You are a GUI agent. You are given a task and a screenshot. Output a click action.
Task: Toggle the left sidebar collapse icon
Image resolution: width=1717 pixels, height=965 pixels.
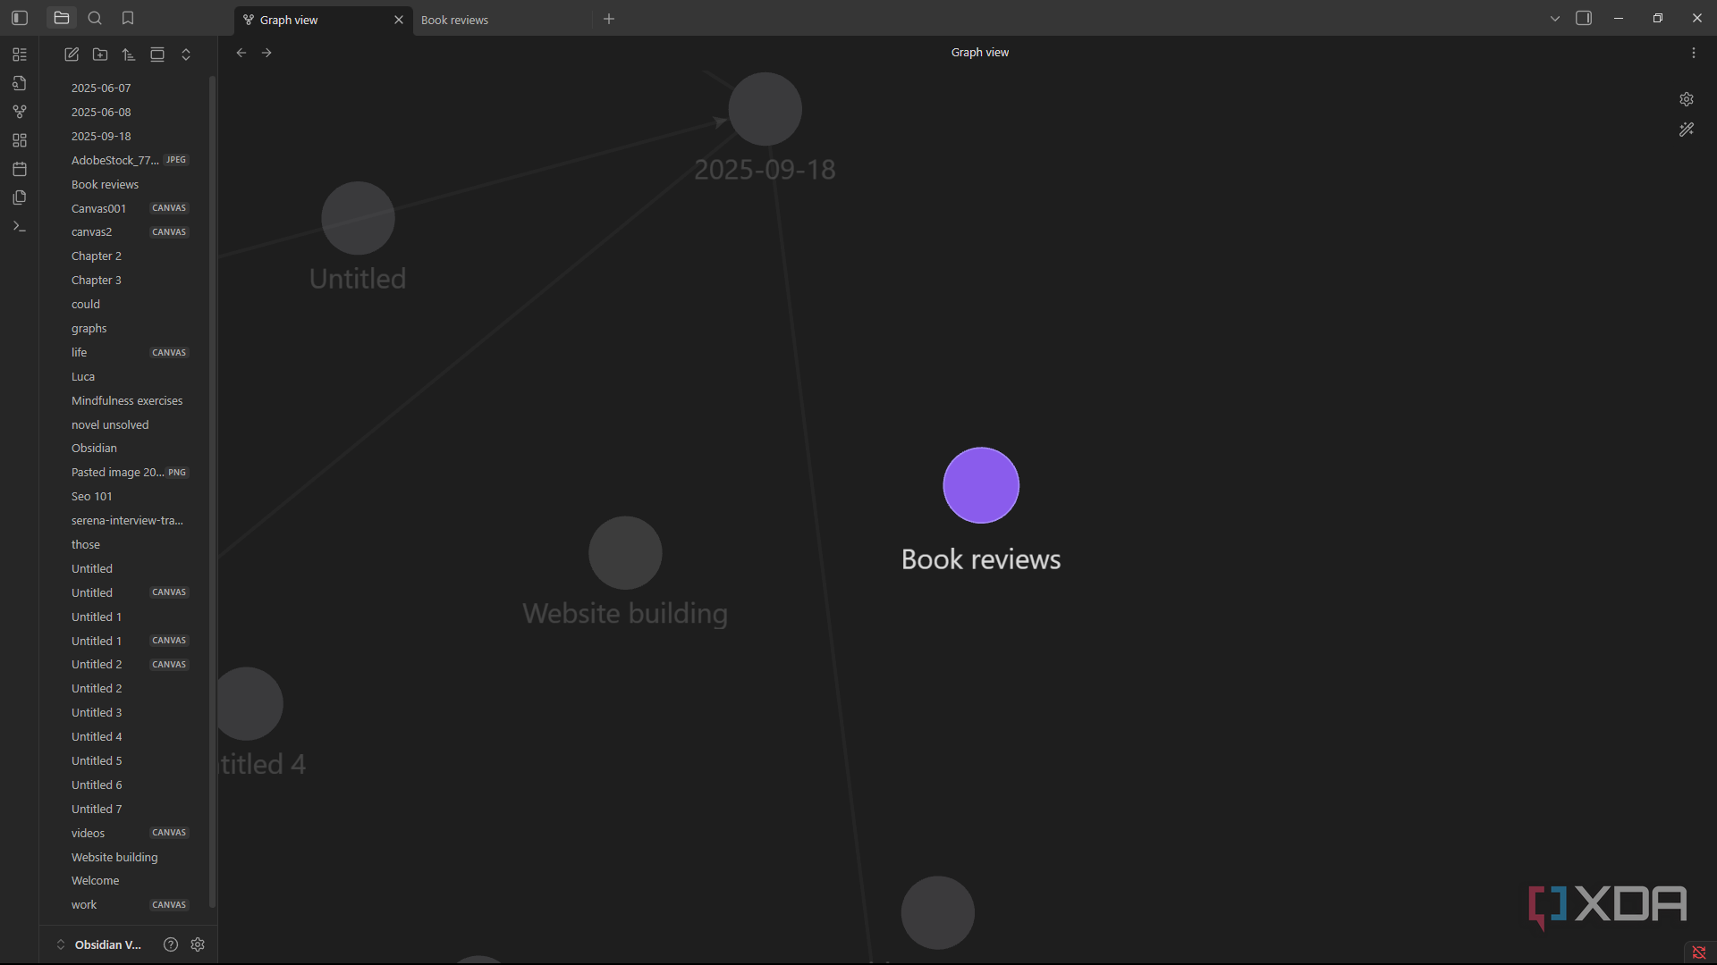pyautogui.click(x=20, y=18)
